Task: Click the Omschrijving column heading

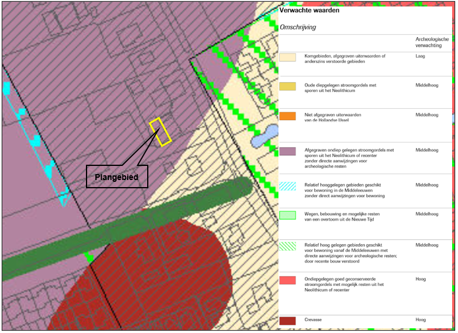Action: coord(298,27)
